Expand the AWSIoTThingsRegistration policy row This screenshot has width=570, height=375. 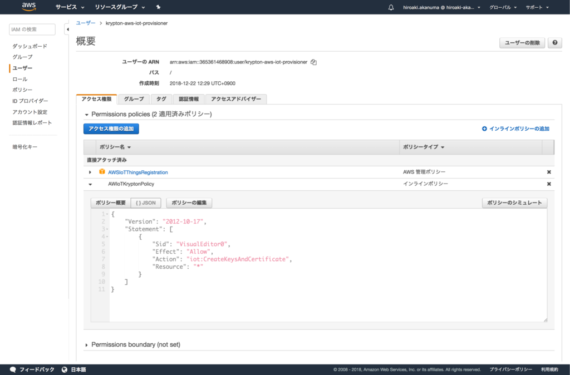point(90,172)
